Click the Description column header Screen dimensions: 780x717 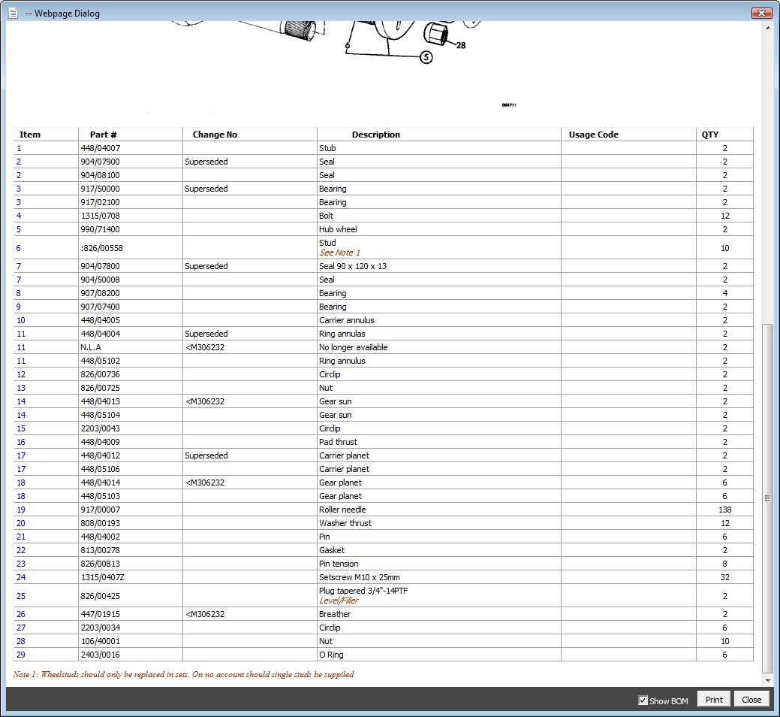(376, 135)
